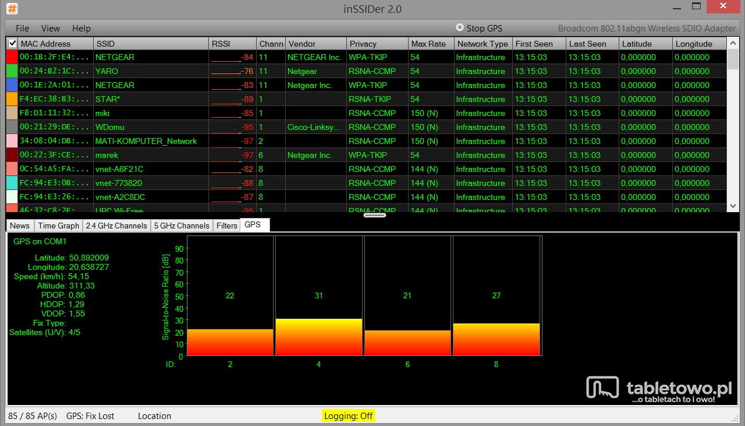Click pink swatch of MATI-KOMPUTER_Network row
Image resolution: width=745 pixels, height=426 pixels.
click(x=12, y=141)
